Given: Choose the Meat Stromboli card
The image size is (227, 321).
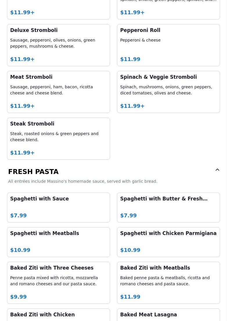Looking at the screenshot, I should [58, 92].
